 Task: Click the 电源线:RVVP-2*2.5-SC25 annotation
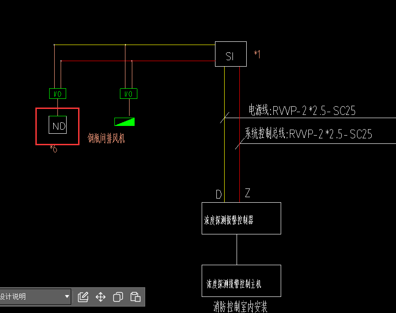[302, 110]
